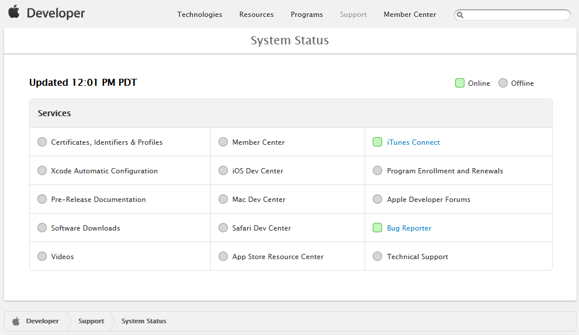Open the iTunes Connect link
The image size is (579, 335).
[x=413, y=142]
